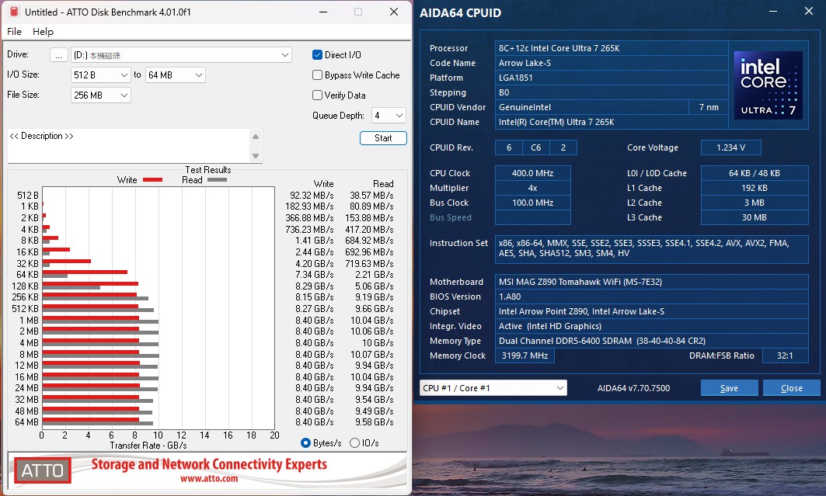The image size is (826, 496).
Task: Enable the Verify Data checkbox
Action: tap(317, 95)
